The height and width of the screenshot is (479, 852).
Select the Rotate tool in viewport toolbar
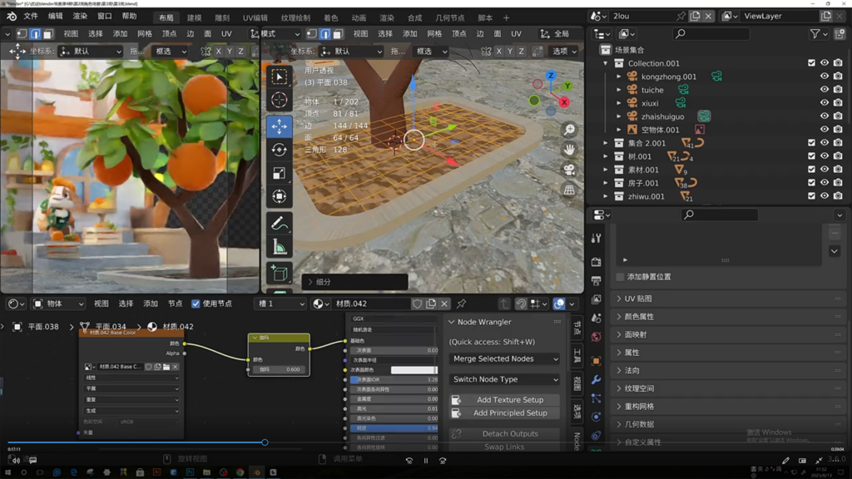(x=279, y=150)
